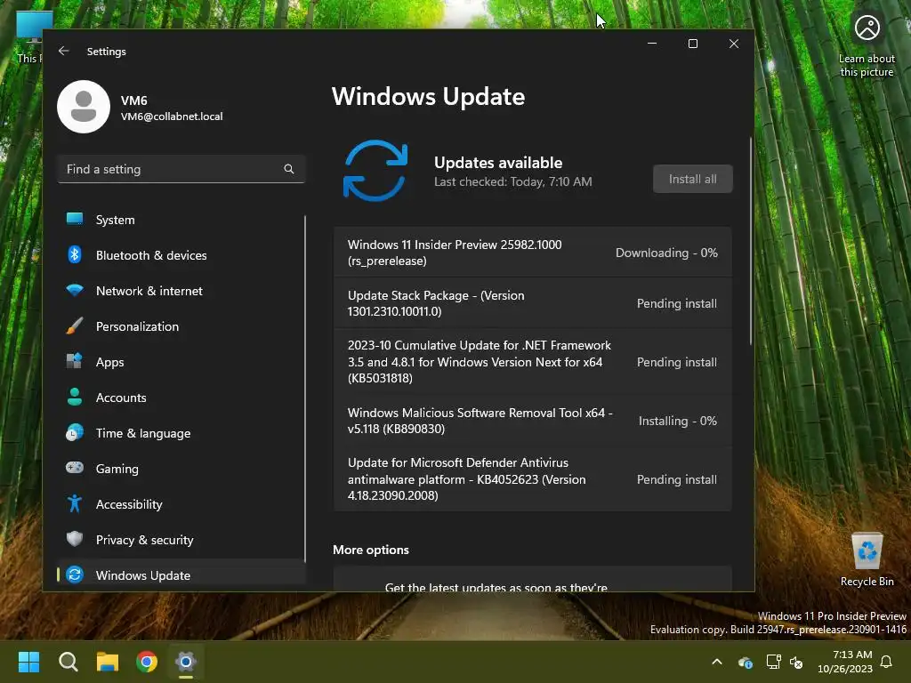
Task: Open the notification bell
Action: (886, 662)
